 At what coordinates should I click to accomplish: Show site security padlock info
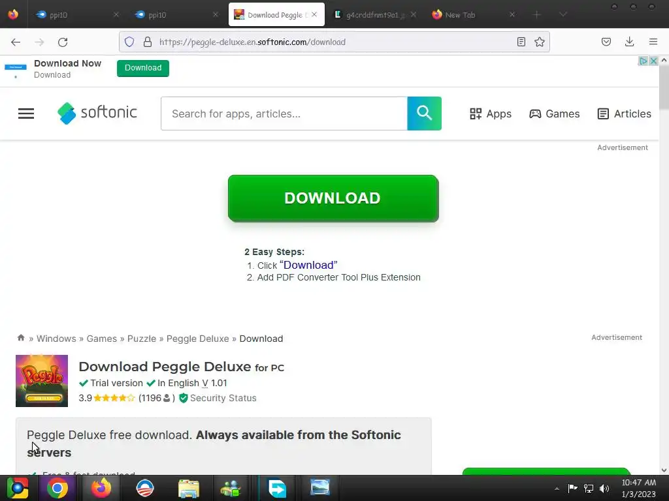tap(148, 42)
